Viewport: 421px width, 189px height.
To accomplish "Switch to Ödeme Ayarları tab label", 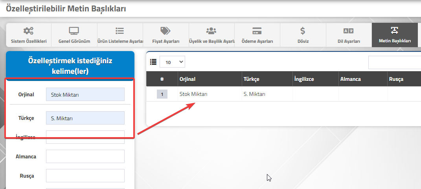I will coord(257,41).
